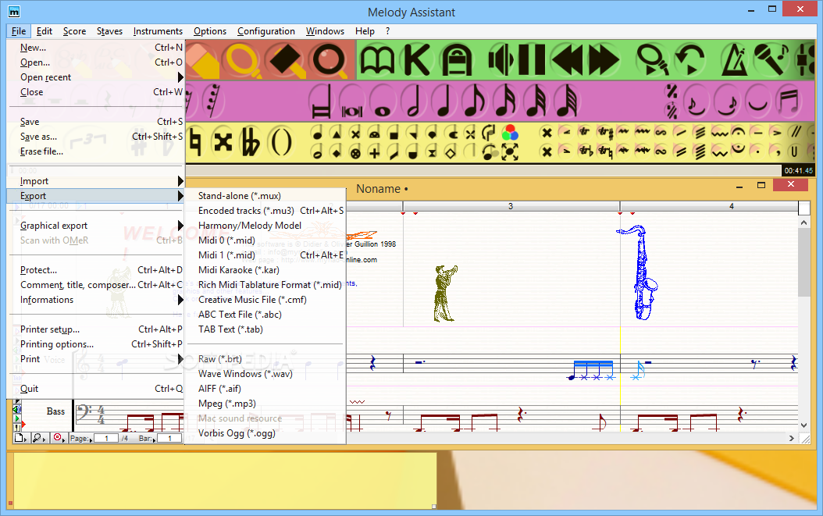Select Midi 0 (*.mid) export option
823x516 pixels.
tap(265, 240)
